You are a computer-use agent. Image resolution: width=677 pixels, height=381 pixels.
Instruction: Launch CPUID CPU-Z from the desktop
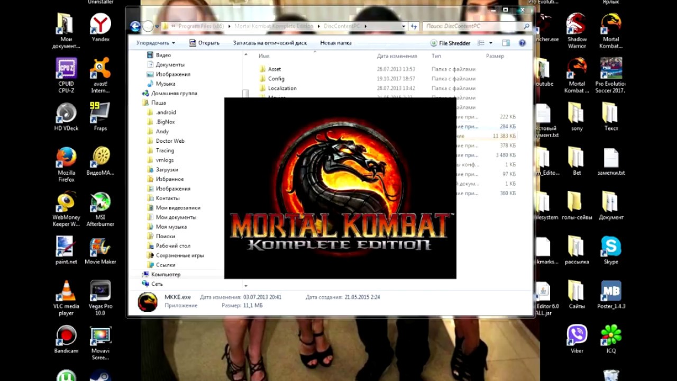coord(66,76)
